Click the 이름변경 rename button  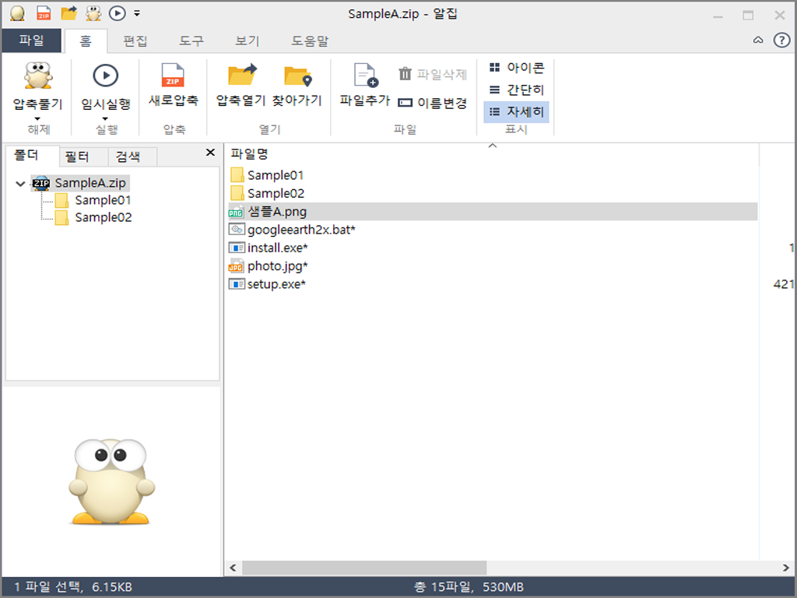click(x=432, y=103)
